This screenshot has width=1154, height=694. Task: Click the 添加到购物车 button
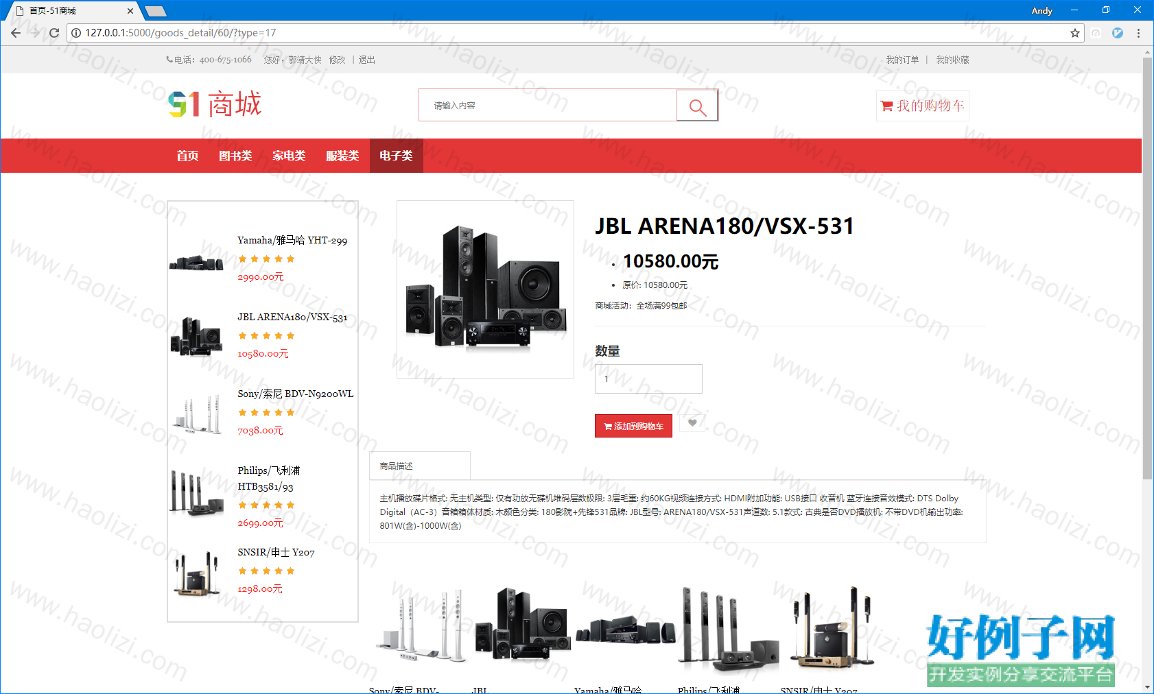[x=633, y=426]
